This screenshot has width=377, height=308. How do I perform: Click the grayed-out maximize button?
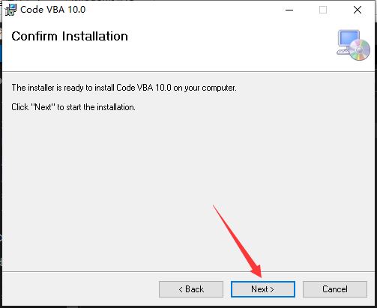323,10
